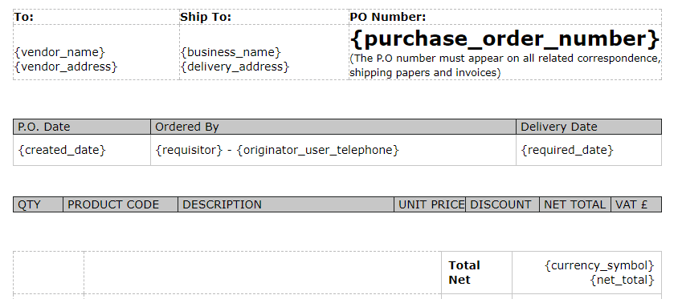Select the {originator_user_telephone} placeholder
This screenshot has height=299, width=678.
pos(318,150)
